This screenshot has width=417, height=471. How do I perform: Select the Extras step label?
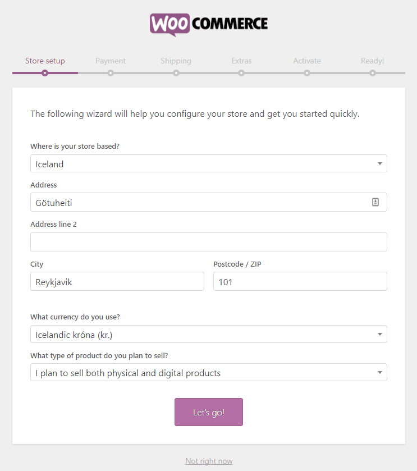pyautogui.click(x=241, y=61)
